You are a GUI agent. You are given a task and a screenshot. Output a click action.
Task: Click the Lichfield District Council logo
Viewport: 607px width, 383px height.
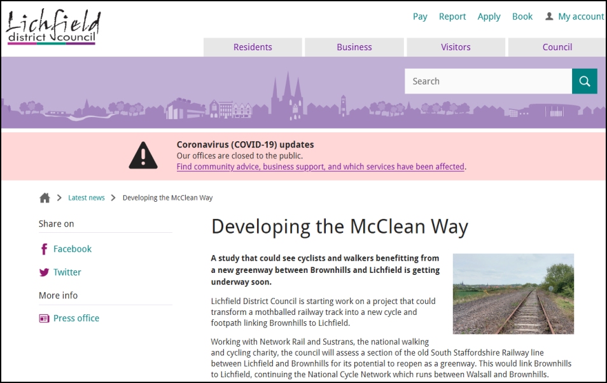tap(53, 27)
